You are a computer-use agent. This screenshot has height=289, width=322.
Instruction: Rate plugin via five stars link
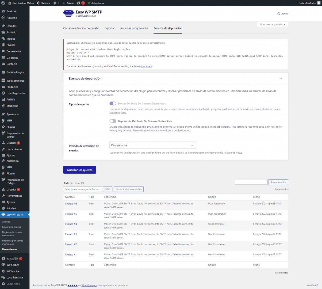click(x=73, y=286)
